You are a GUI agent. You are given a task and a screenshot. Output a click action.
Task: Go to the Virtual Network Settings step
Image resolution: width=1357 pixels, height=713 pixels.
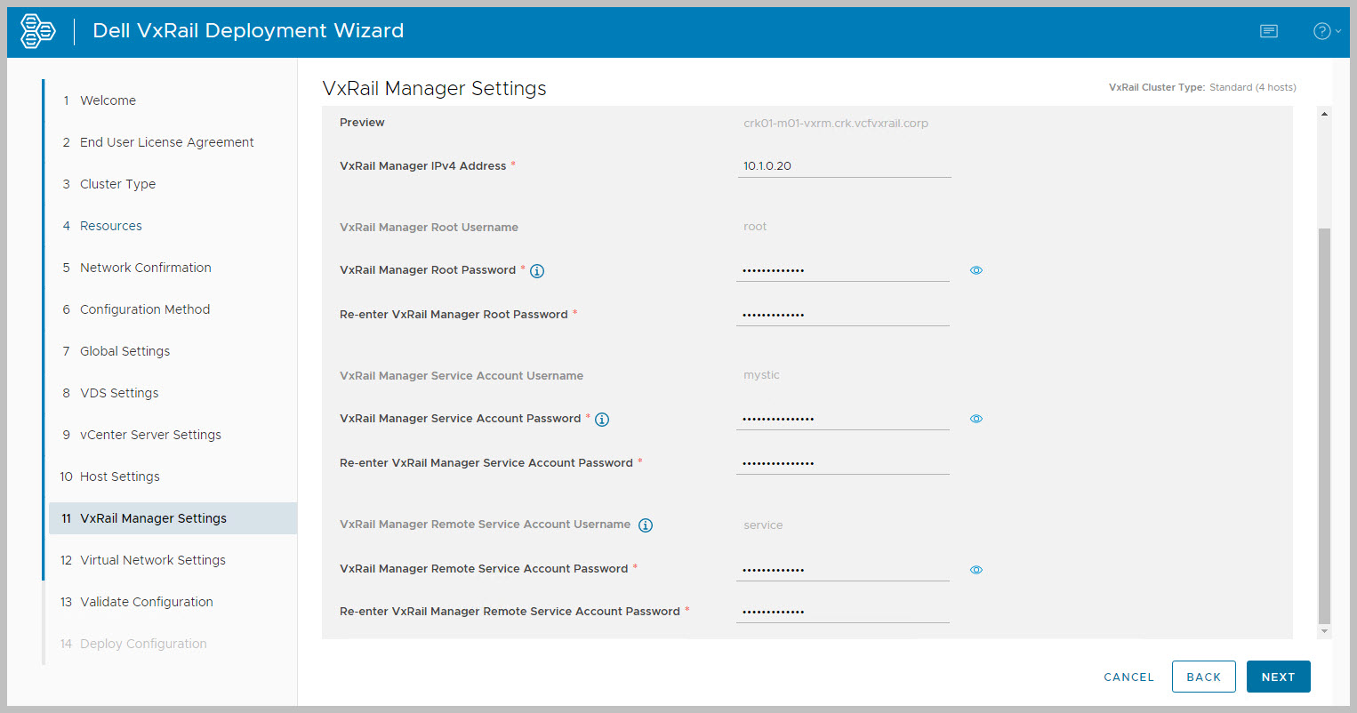click(152, 560)
